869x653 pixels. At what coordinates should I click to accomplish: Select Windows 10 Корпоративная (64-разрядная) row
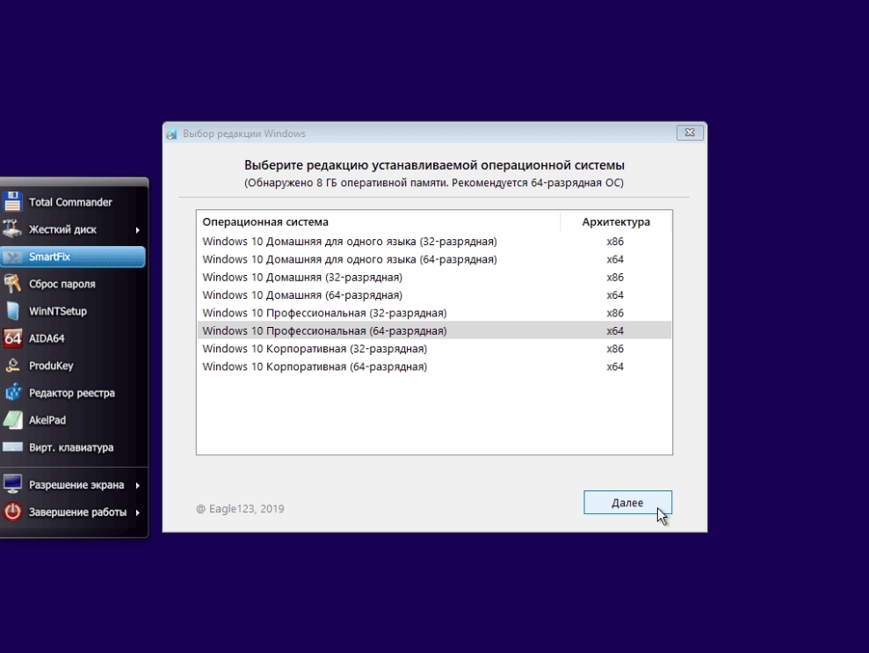(434, 366)
